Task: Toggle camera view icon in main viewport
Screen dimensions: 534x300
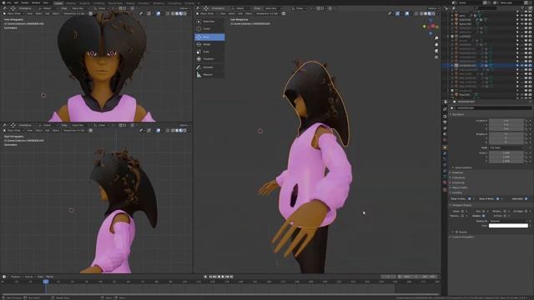Action: [436, 51]
